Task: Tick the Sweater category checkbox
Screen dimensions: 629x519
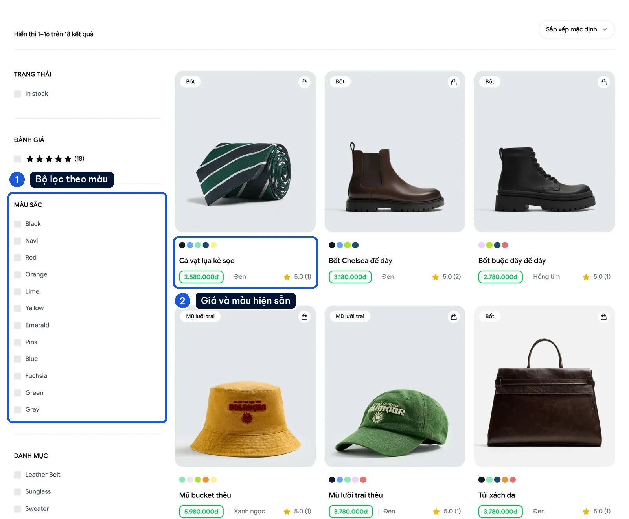Action: (x=18, y=509)
